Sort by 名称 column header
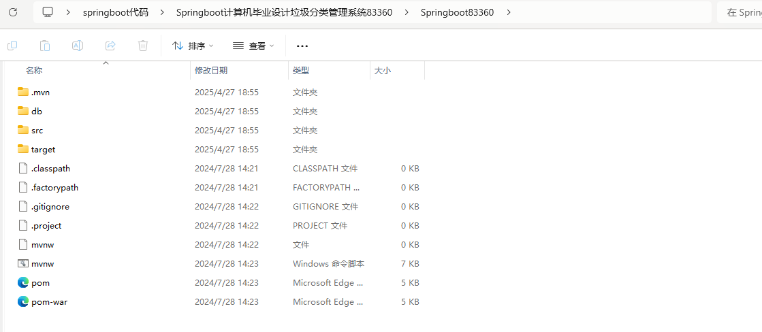762x332 pixels. [34, 70]
